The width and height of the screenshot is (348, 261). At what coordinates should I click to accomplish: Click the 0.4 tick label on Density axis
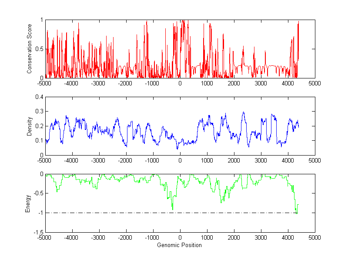click(39, 97)
